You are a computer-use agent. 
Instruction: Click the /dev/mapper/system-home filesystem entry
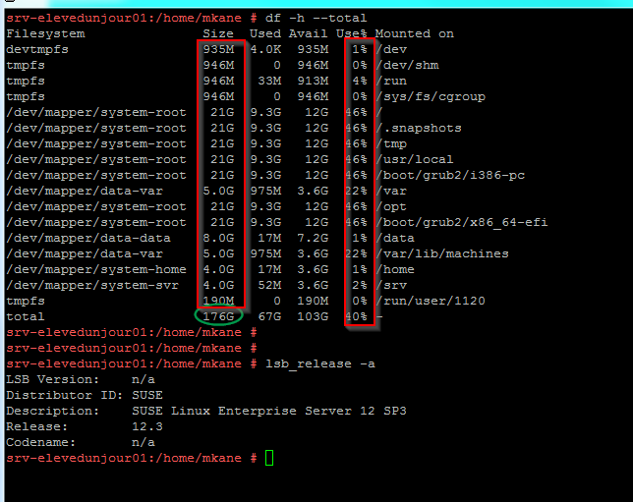95,269
